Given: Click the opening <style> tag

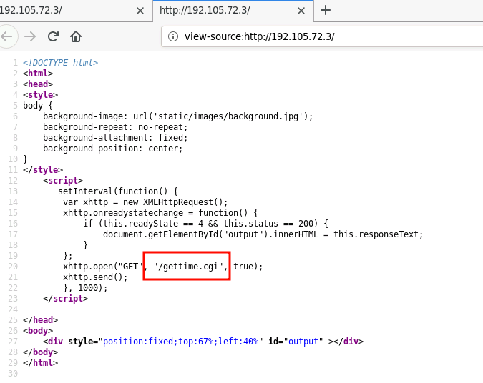Looking at the screenshot, I should pyautogui.click(x=40, y=95).
